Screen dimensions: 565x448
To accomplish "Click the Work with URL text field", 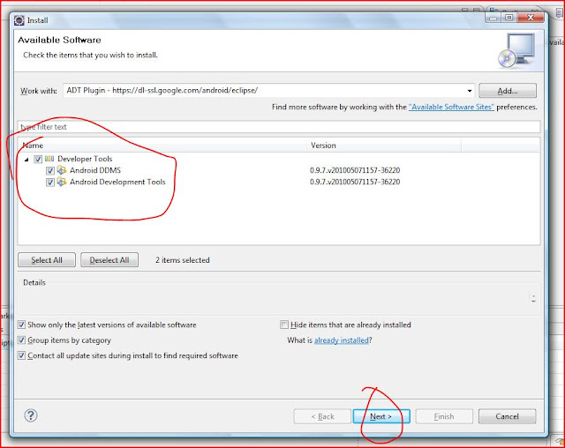I will (x=268, y=91).
